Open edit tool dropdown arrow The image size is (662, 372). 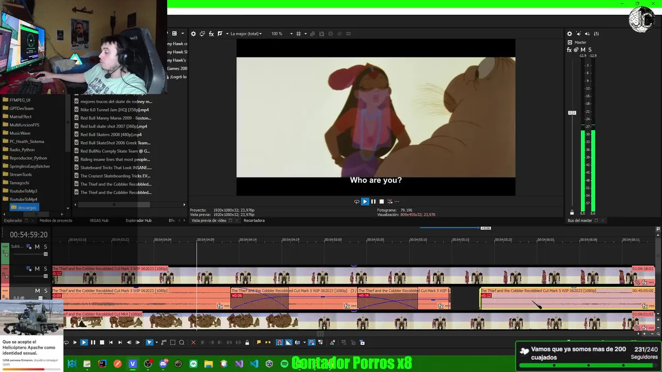157,342
